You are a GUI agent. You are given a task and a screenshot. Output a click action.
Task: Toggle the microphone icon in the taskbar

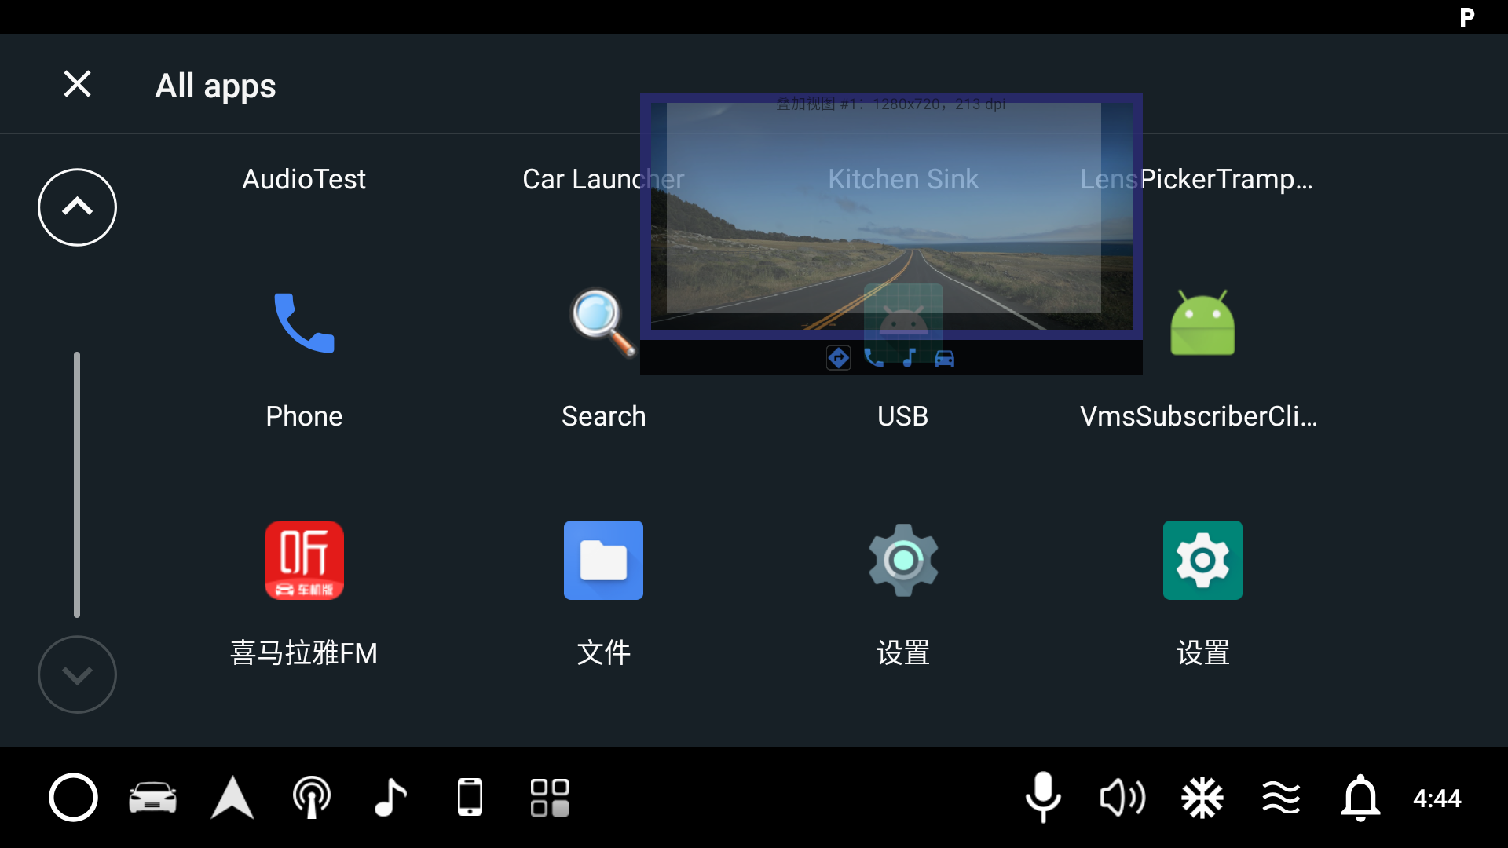tap(1043, 797)
